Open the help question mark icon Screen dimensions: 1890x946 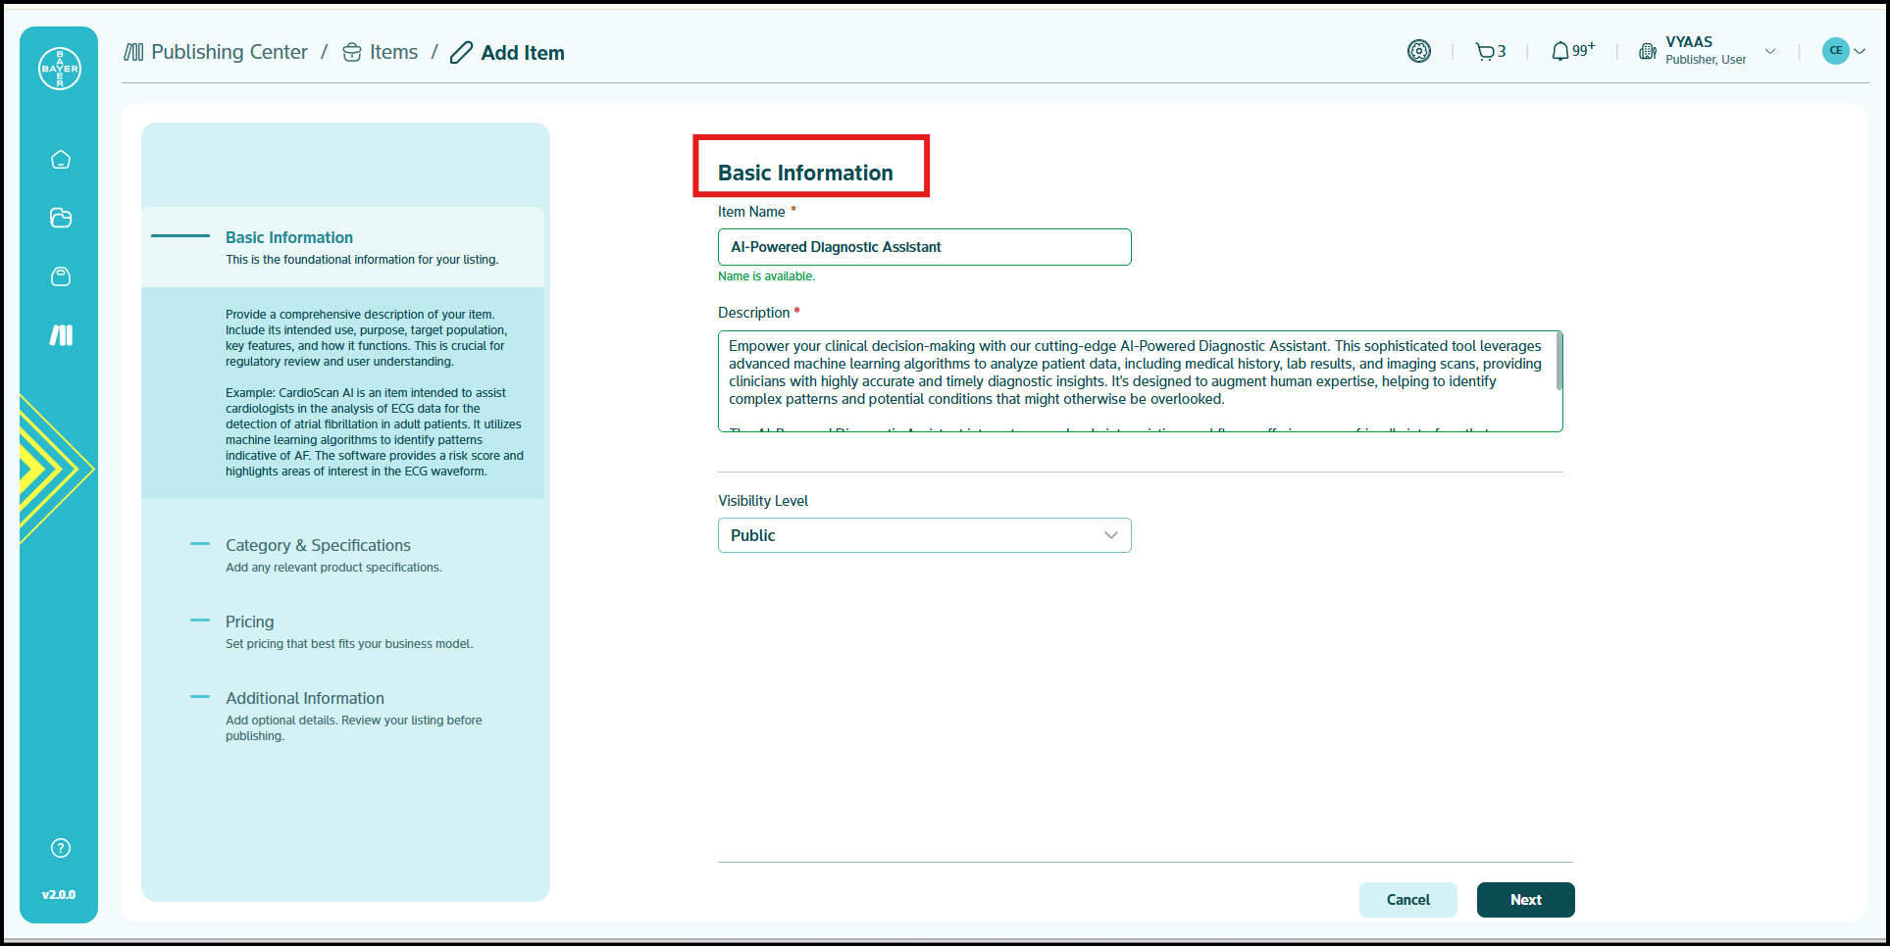(x=61, y=848)
